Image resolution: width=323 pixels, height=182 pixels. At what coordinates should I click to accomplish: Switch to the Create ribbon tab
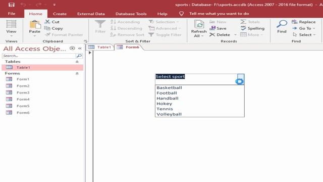pyautogui.click(x=60, y=14)
